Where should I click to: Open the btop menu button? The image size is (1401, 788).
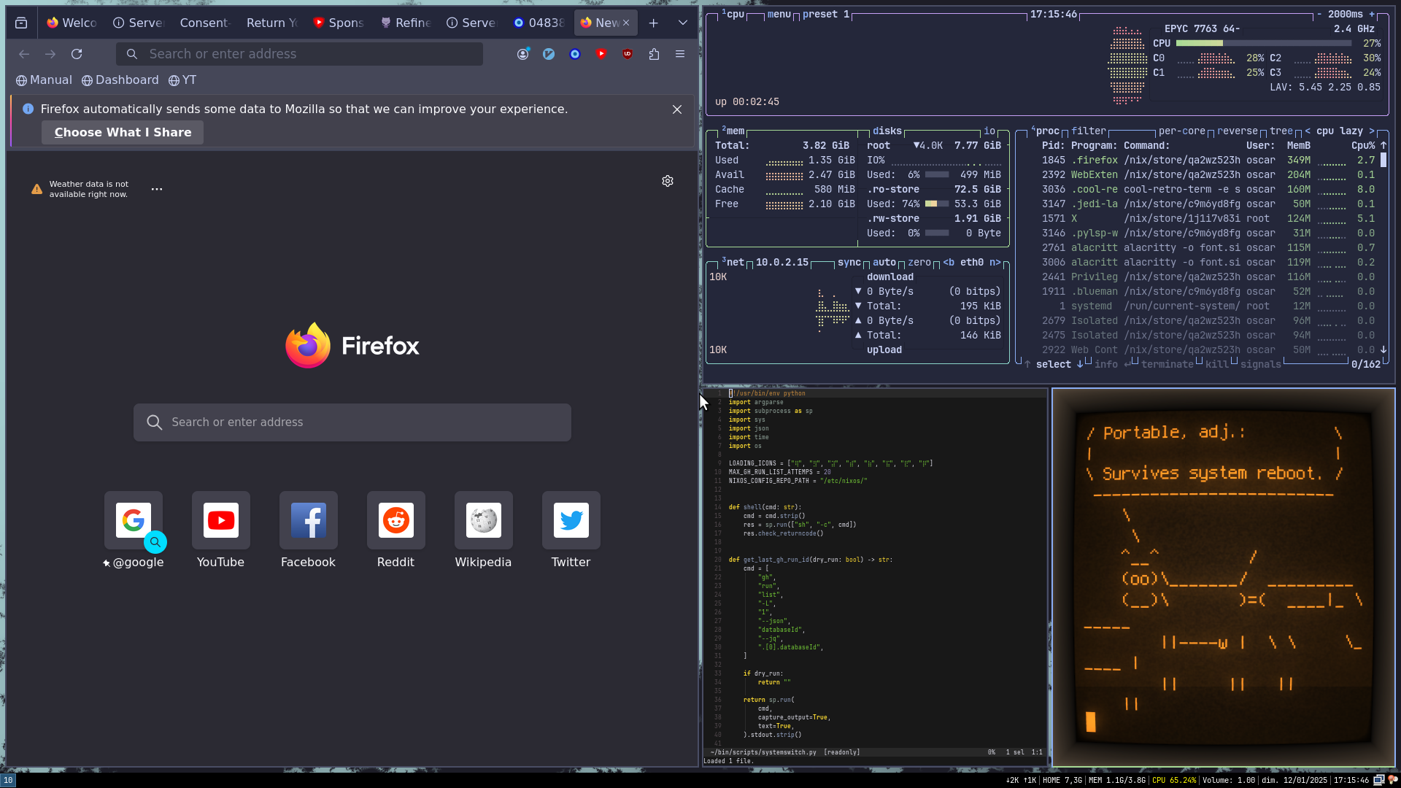(779, 15)
